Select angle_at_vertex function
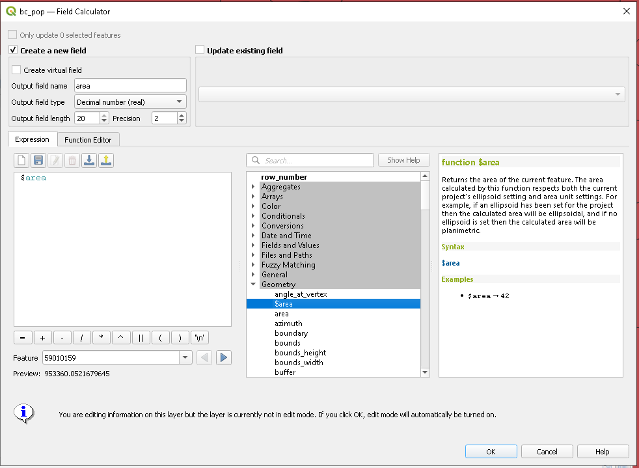 pos(301,294)
